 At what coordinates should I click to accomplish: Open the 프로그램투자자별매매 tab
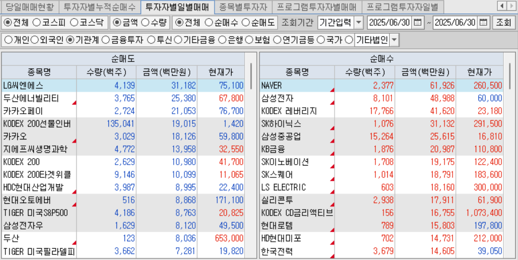pos(317,6)
